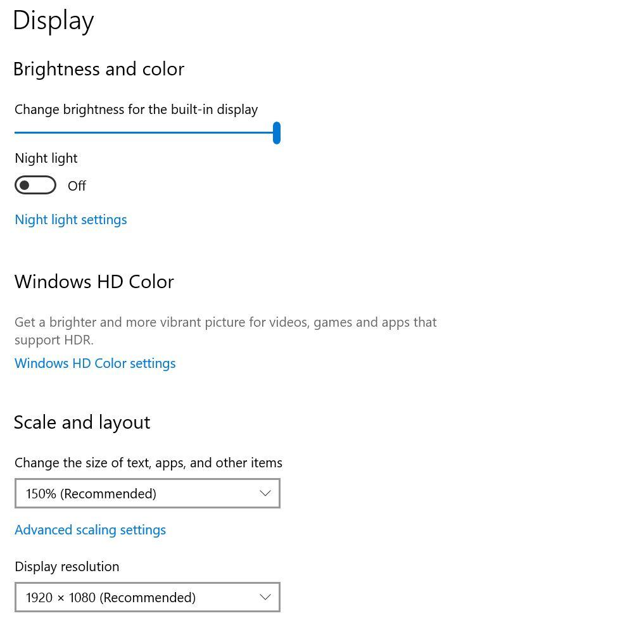Click the text size setting label
The image size is (620, 618).
pyautogui.click(x=148, y=463)
